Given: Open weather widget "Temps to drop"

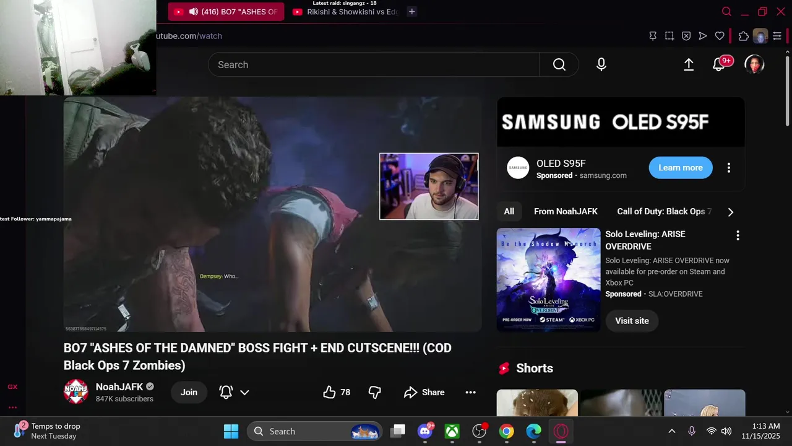Looking at the screenshot, I should 48,431.
